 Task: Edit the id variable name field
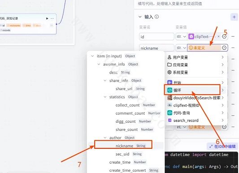point(156,37)
